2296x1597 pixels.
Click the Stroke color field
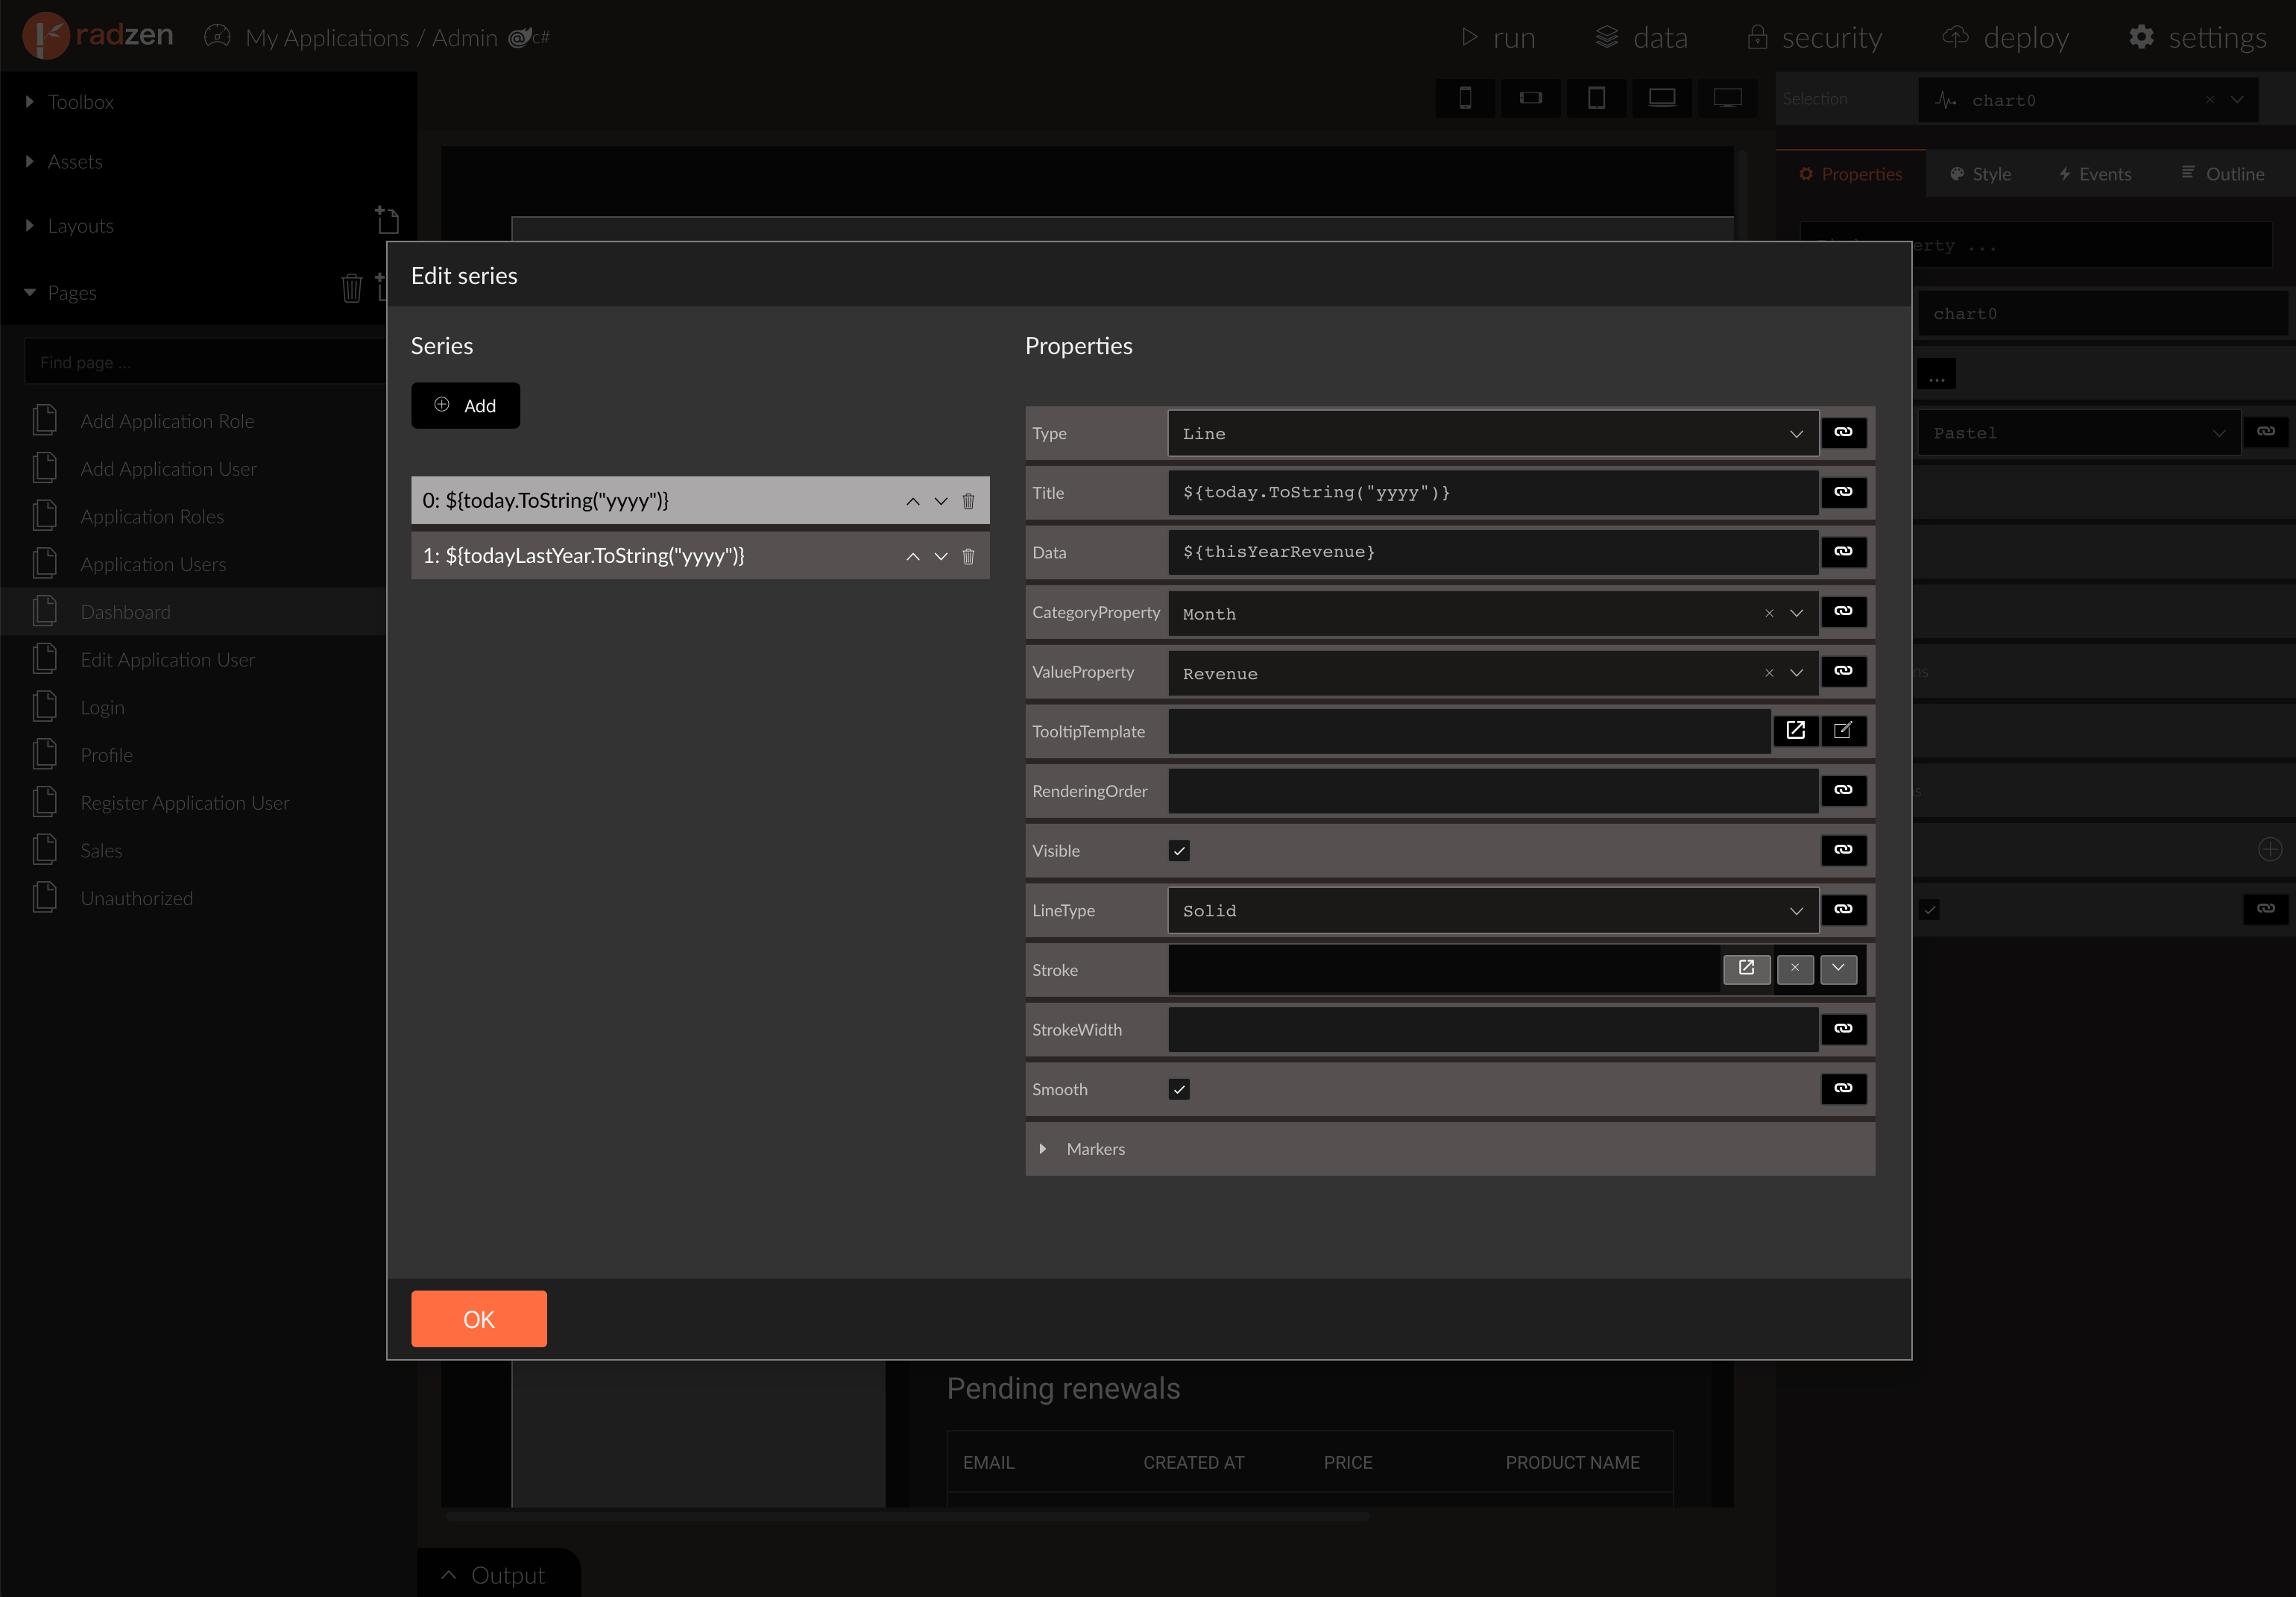pyautogui.click(x=1443, y=969)
